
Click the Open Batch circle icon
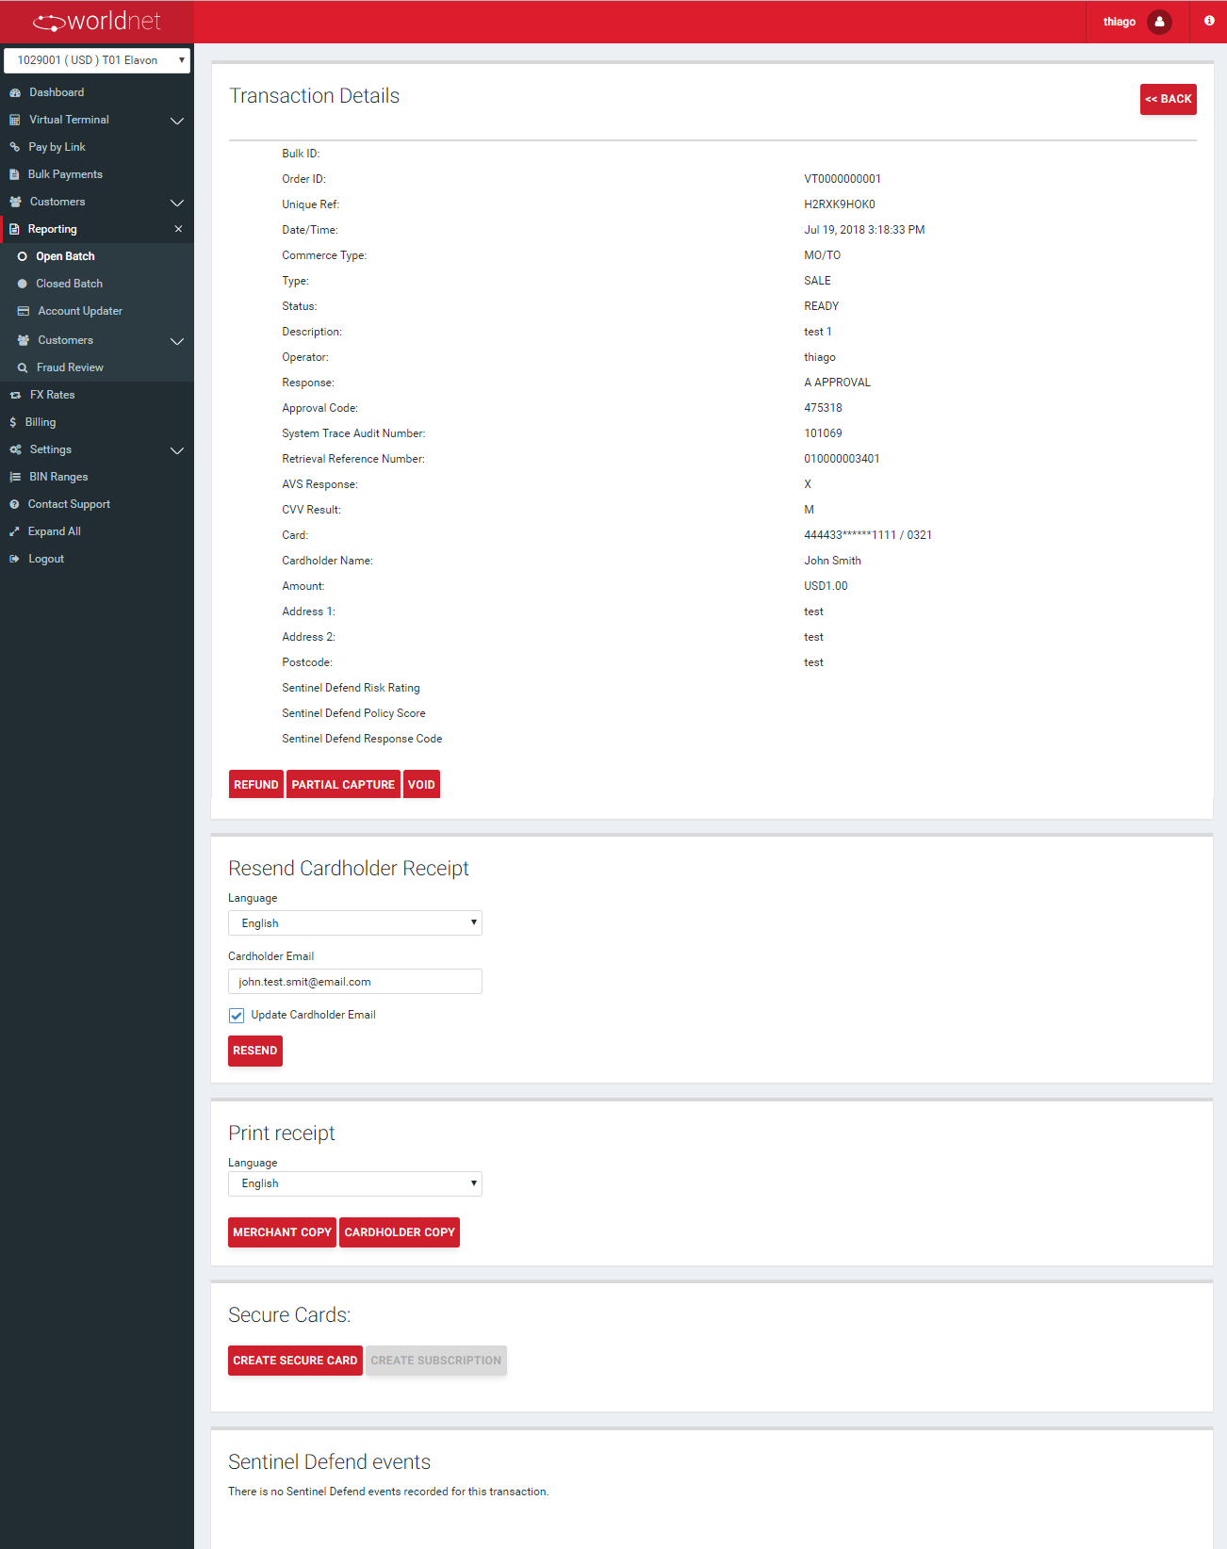tap(22, 256)
